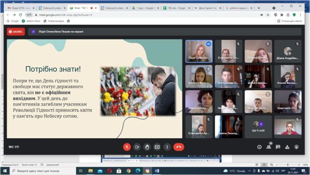Open the More options three-dot menu
Image resolution: width=310 pixels, height=175 pixels.
167,147
